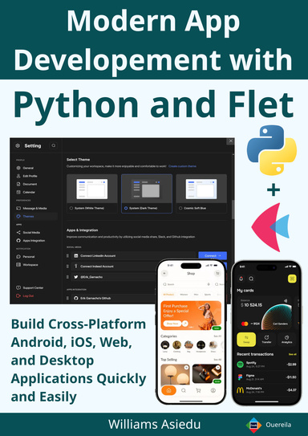
Task: Tap the Home icon in Shop bottom bar
Action: coord(168,390)
